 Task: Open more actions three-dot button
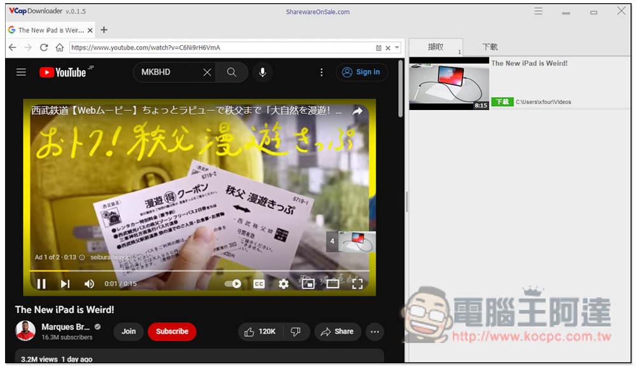(x=375, y=331)
